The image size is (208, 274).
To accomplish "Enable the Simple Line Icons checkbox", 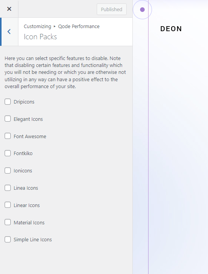I will click(x=8, y=239).
